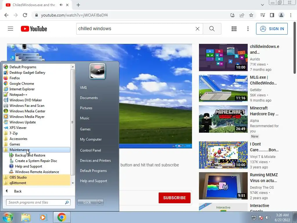The image size is (297, 223).
Task: Open Media Player from taskbar
Action: click(x=43, y=217)
